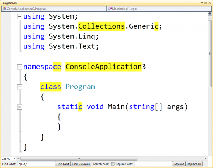Collapse the namespace ConsoleApplication3 block

point(20,67)
